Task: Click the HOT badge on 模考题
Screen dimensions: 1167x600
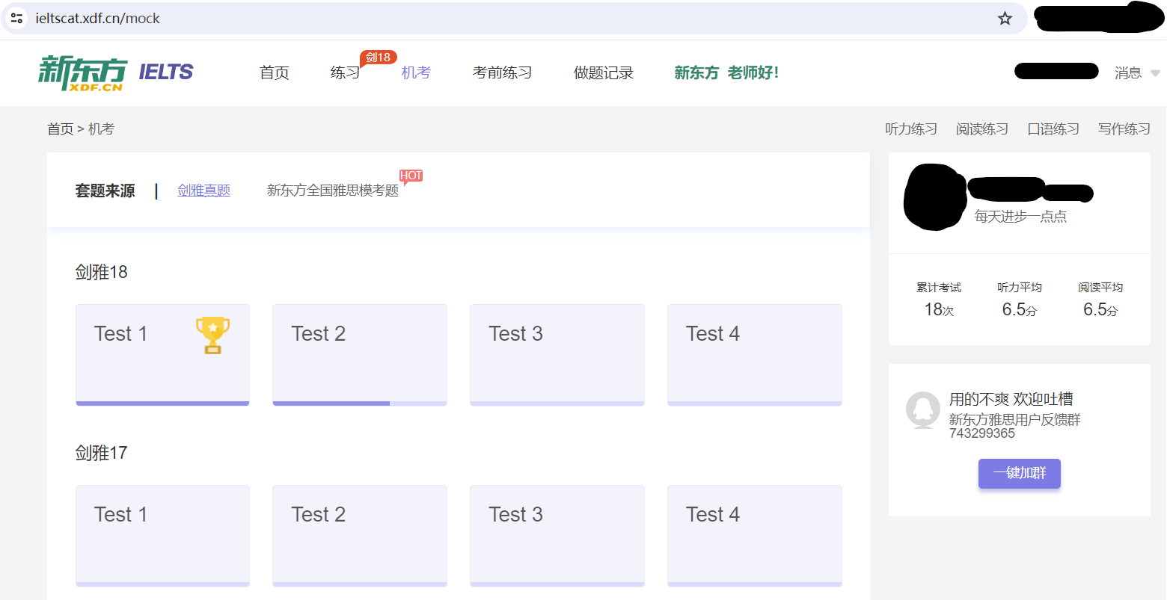Action: (411, 176)
